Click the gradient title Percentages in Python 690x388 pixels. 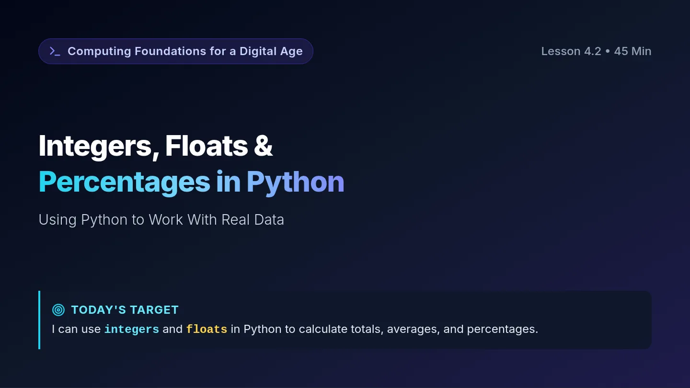click(x=191, y=182)
